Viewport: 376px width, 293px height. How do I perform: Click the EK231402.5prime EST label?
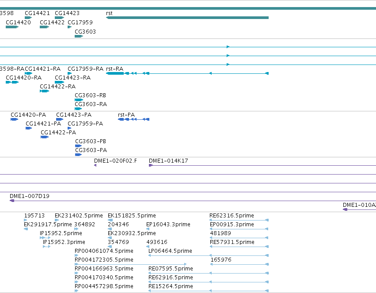pyautogui.click(x=79, y=216)
